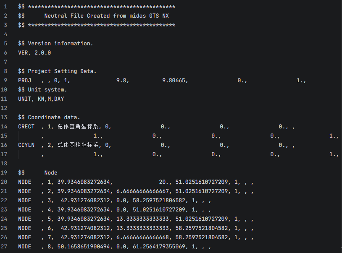Click the '$$ Version information.' comment

(55, 44)
